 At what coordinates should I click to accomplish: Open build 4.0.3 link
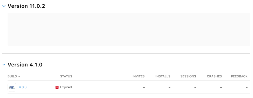click(x=23, y=87)
